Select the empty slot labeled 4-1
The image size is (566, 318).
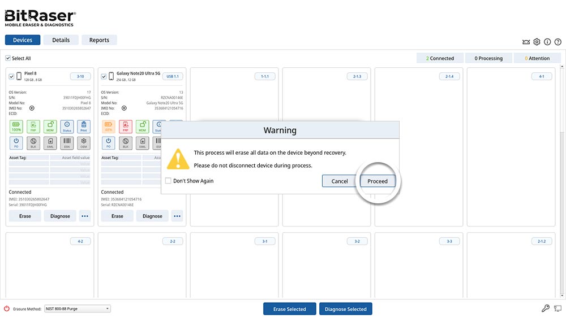511,147
